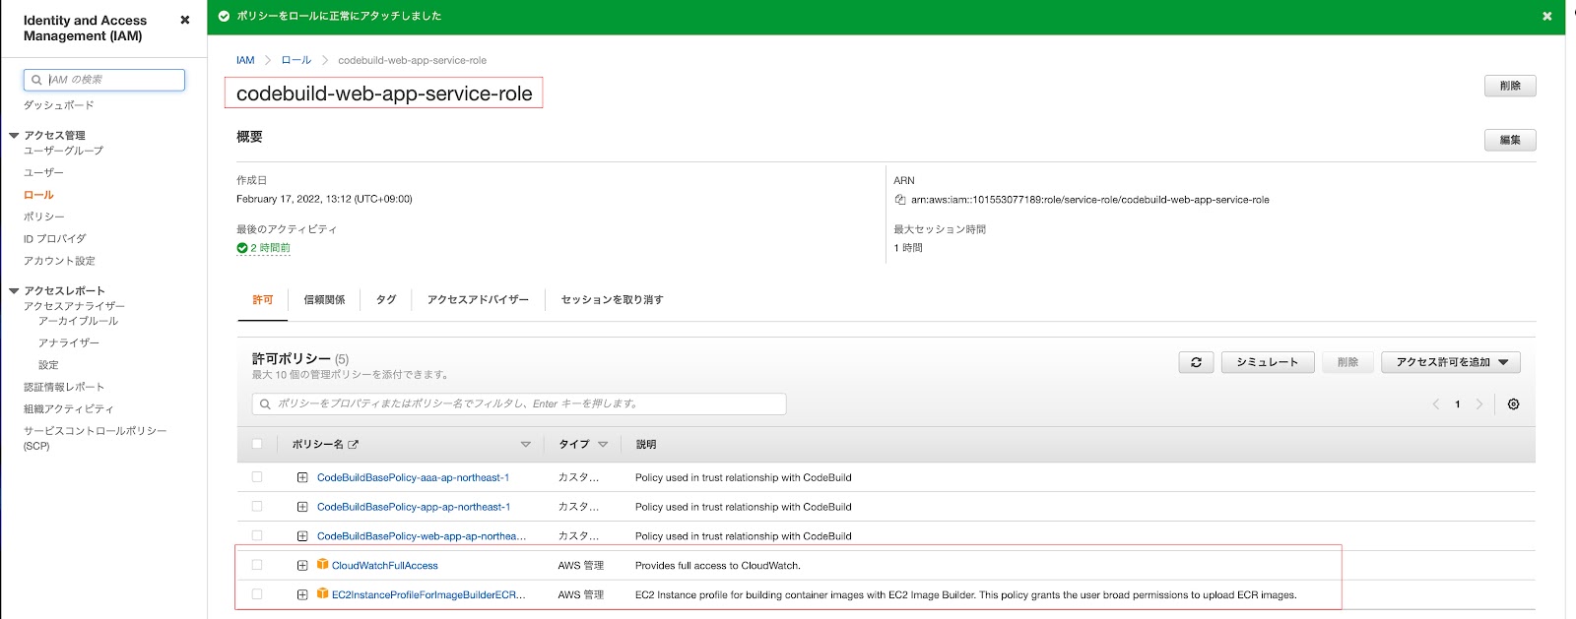1576x619 pixels.
Task: Expand the CodeBuildBasePolicy-aaa-ap-northeast-1 policy details
Action: 302,477
